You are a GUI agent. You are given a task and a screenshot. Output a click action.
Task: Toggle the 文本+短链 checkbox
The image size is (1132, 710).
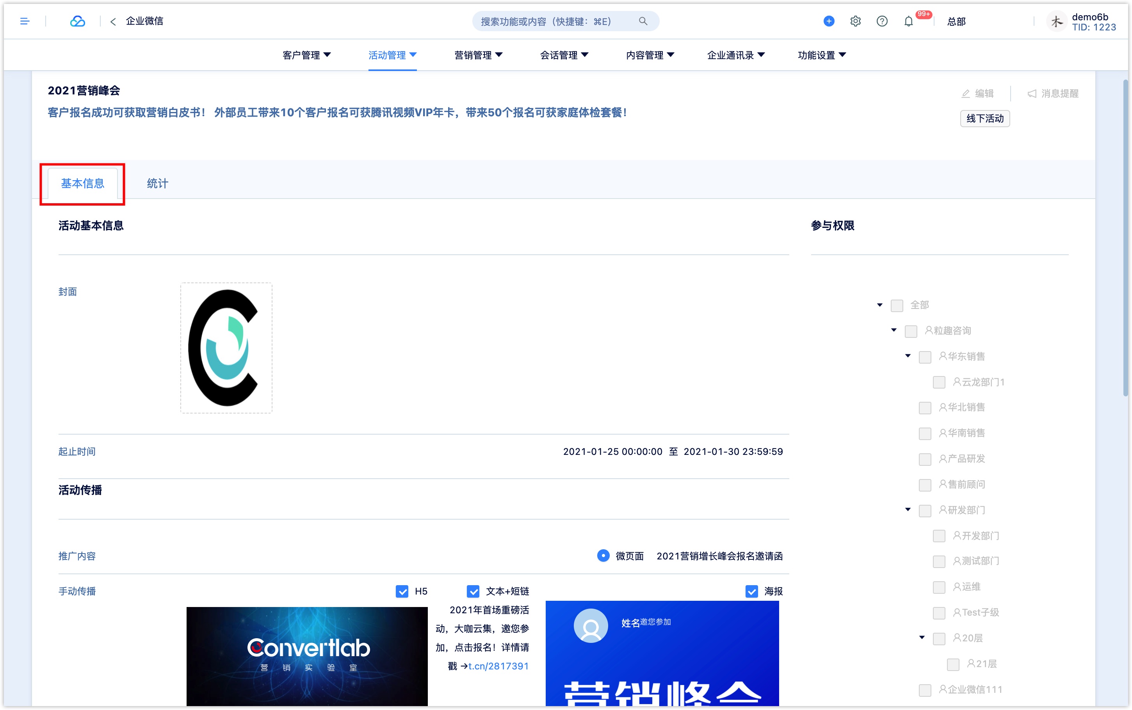click(473, 591)
